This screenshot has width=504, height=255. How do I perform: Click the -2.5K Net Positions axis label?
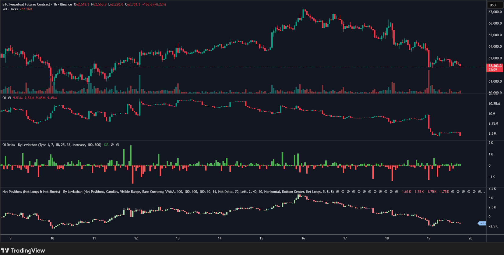[493, 226]
